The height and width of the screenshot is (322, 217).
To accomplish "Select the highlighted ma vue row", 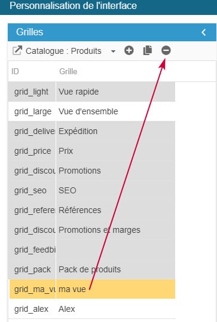I will coord(91,289).
